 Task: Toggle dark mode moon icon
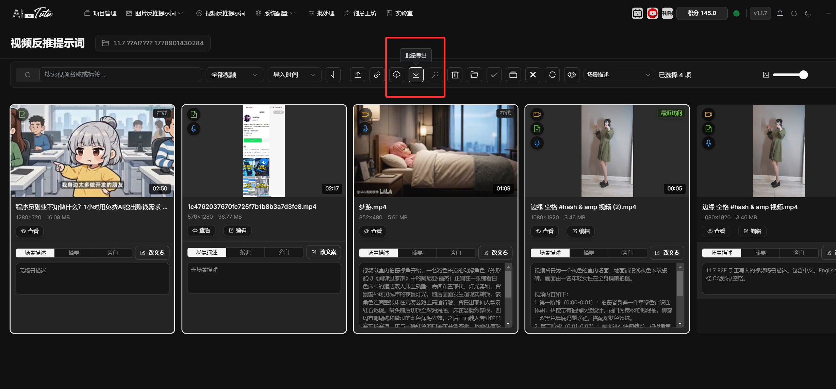(x=808, y=13)
